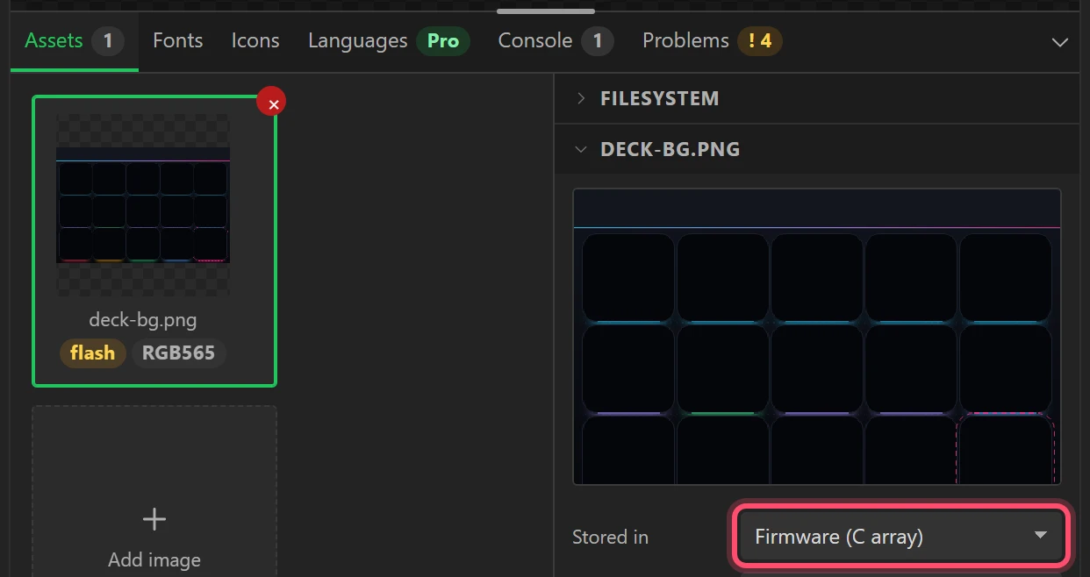This screenshot has height=577, width=1090.
Task: Open the Languages Pro tab
Action: pyautogui.click(x=389, y=41)
